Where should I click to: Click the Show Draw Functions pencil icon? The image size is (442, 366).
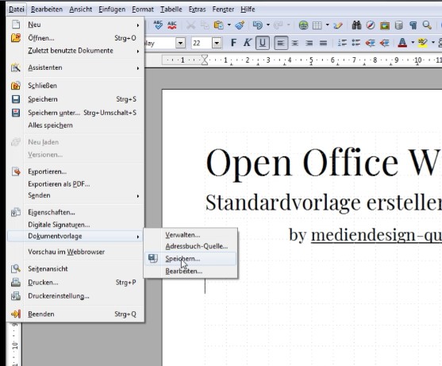coord(338,25)
